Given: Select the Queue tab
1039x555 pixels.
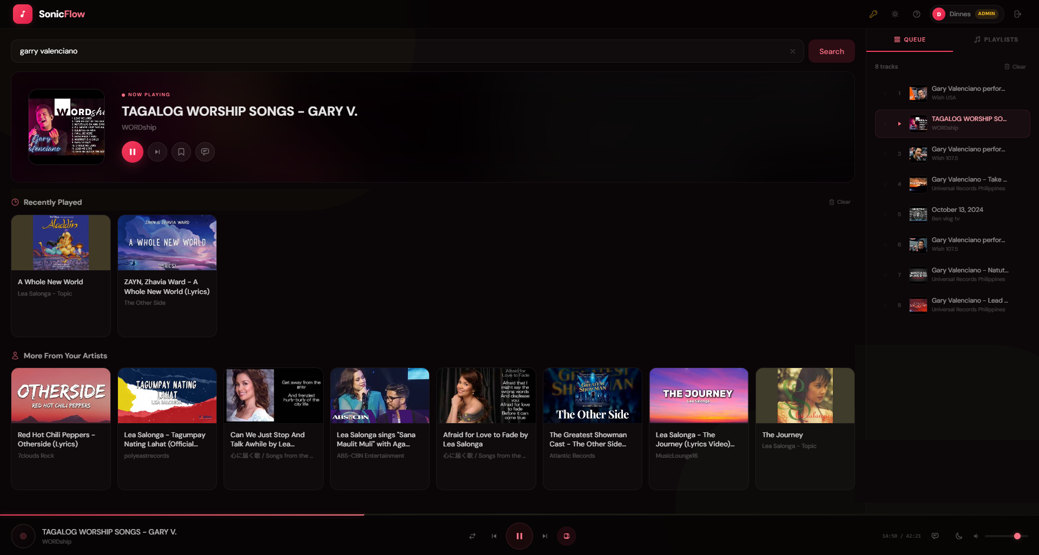Looking at the screenshot, I should (910, 39).
